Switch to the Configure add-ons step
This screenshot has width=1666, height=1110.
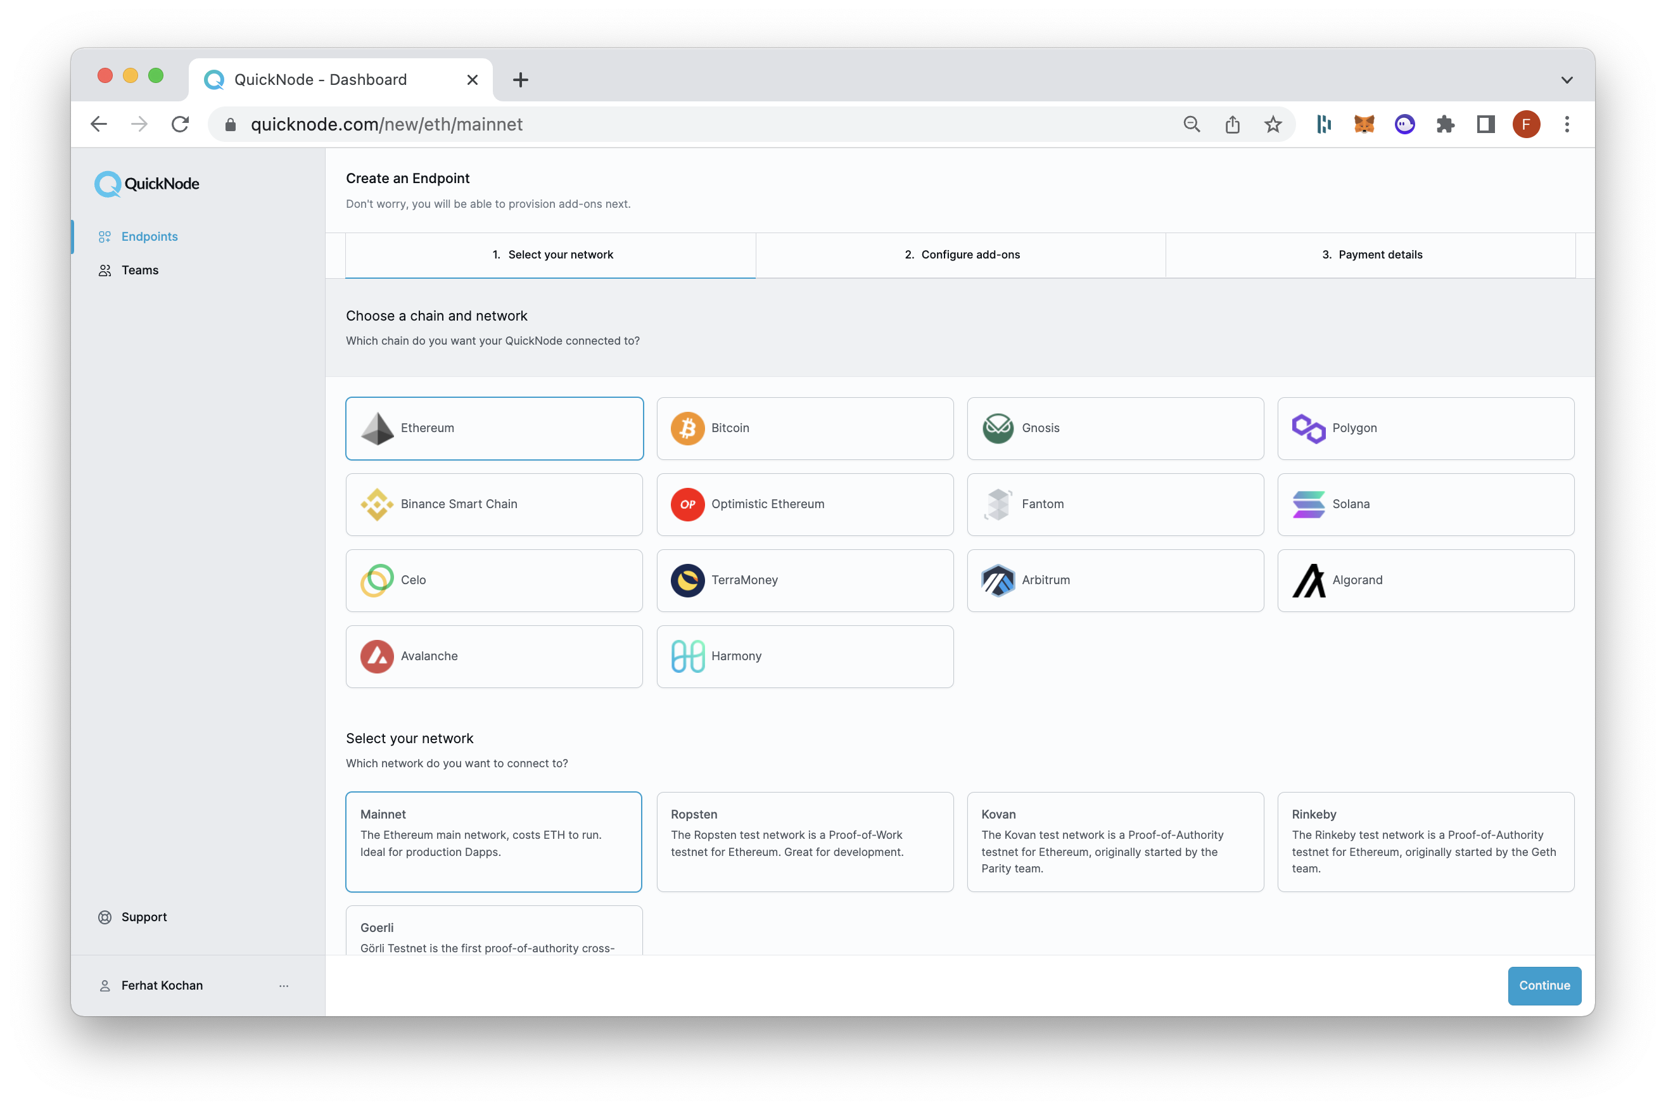[960, 255]
